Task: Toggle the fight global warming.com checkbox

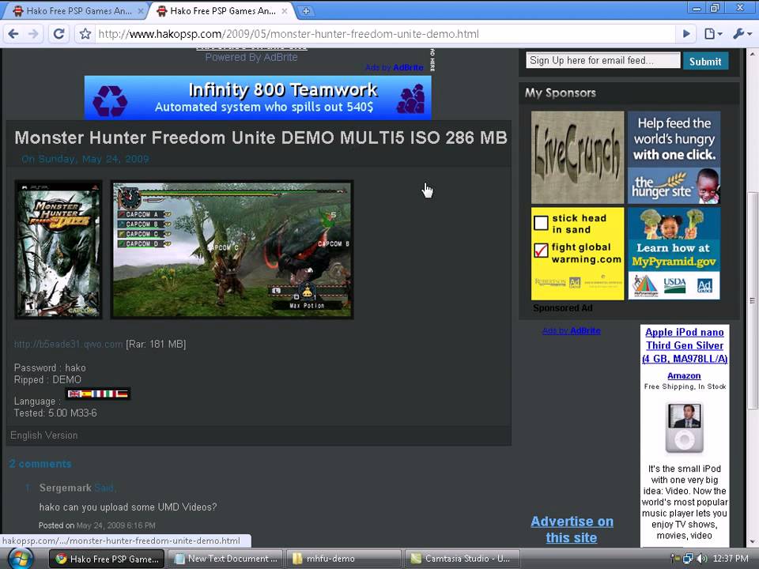Action: tap(541, 251)
